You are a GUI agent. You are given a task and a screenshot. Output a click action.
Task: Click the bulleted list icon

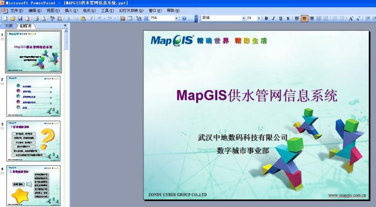click(342, 18)
